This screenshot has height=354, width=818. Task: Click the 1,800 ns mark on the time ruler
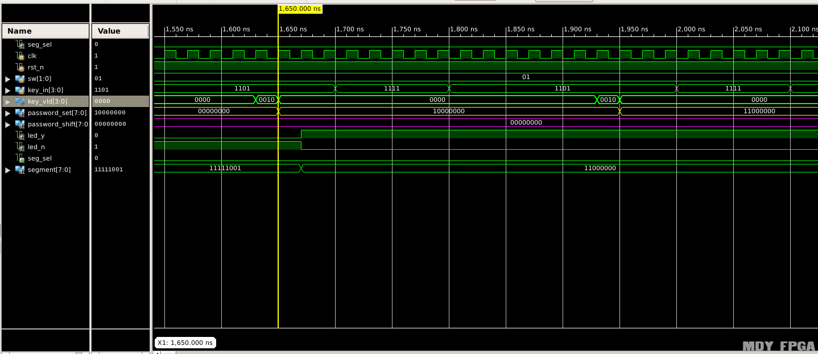click(x=464, y=29)
